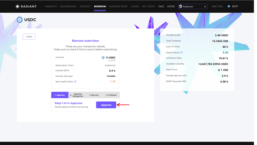Open the Dashboard page
Viewport: 257px width, 145px height.
pos(68,6)
